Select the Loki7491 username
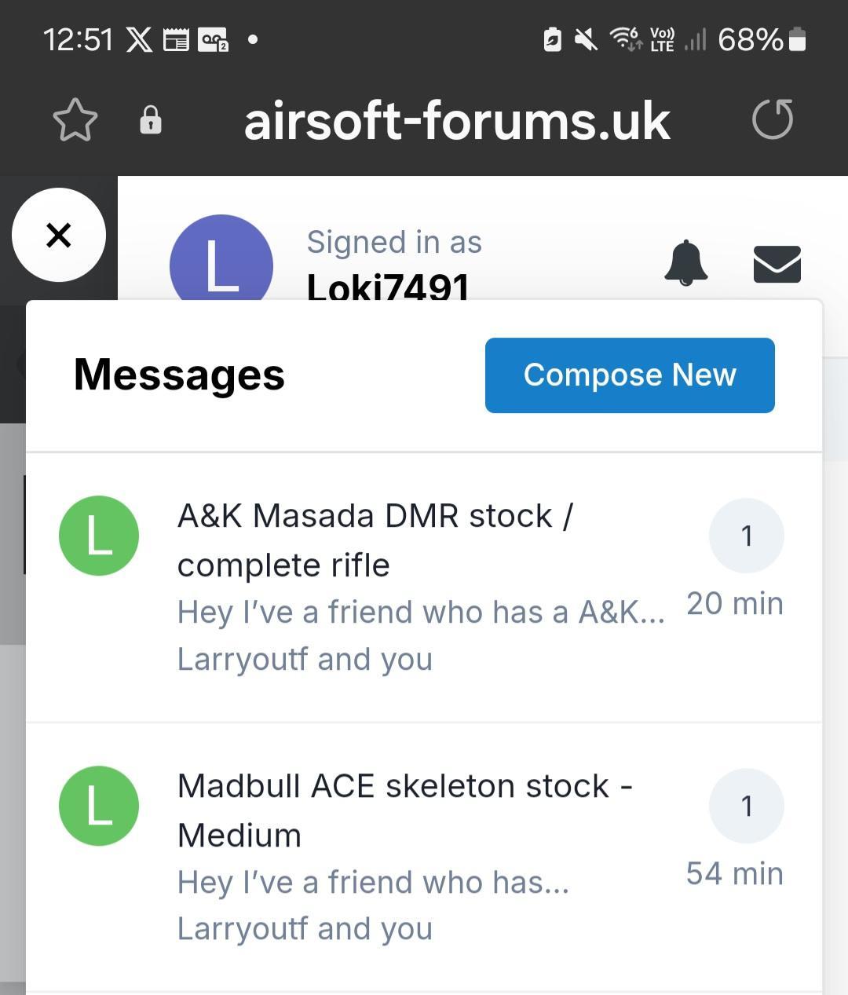Image resolution: width=848 pixels, height=995 pixels. (x=388, y=286)
